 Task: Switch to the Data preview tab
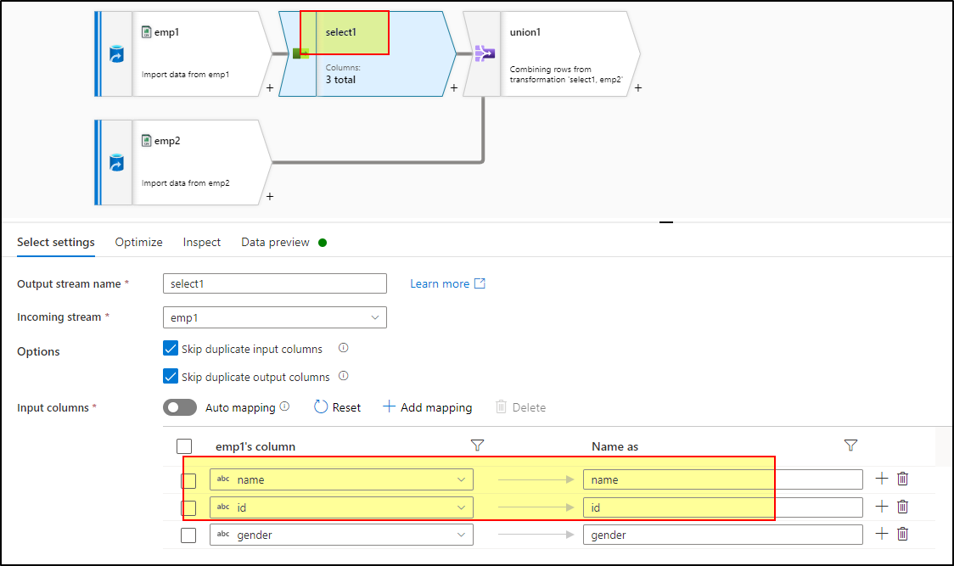pos(275,242)
